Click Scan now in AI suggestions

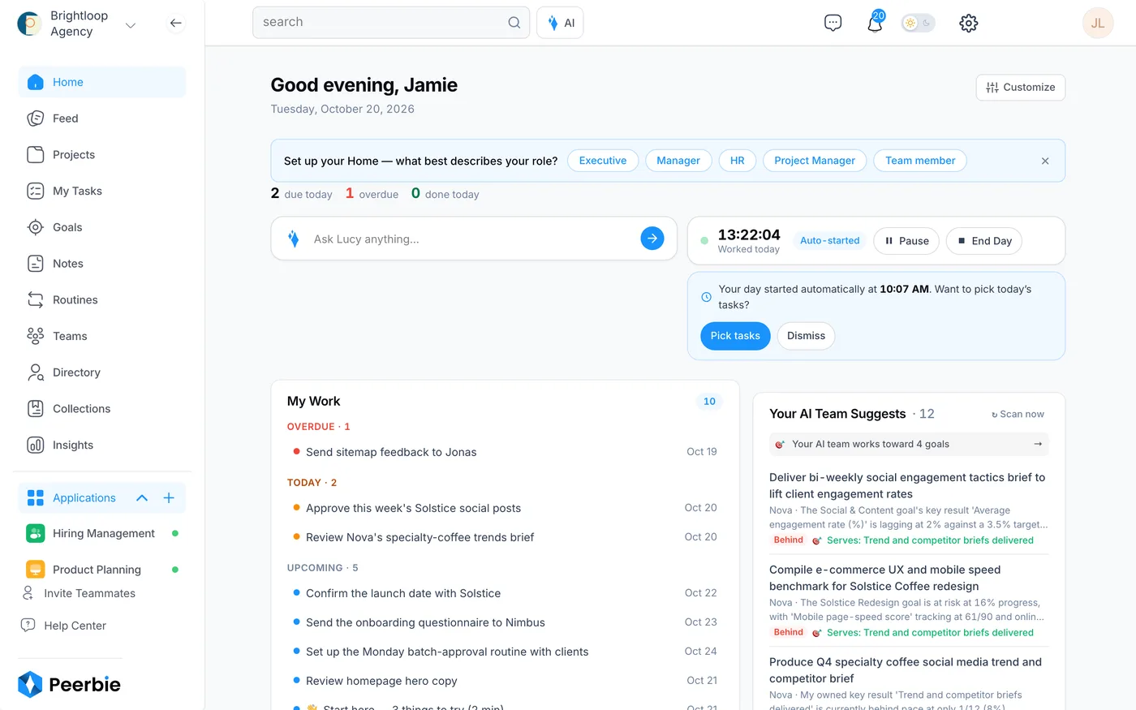[x=1018, y=414]
